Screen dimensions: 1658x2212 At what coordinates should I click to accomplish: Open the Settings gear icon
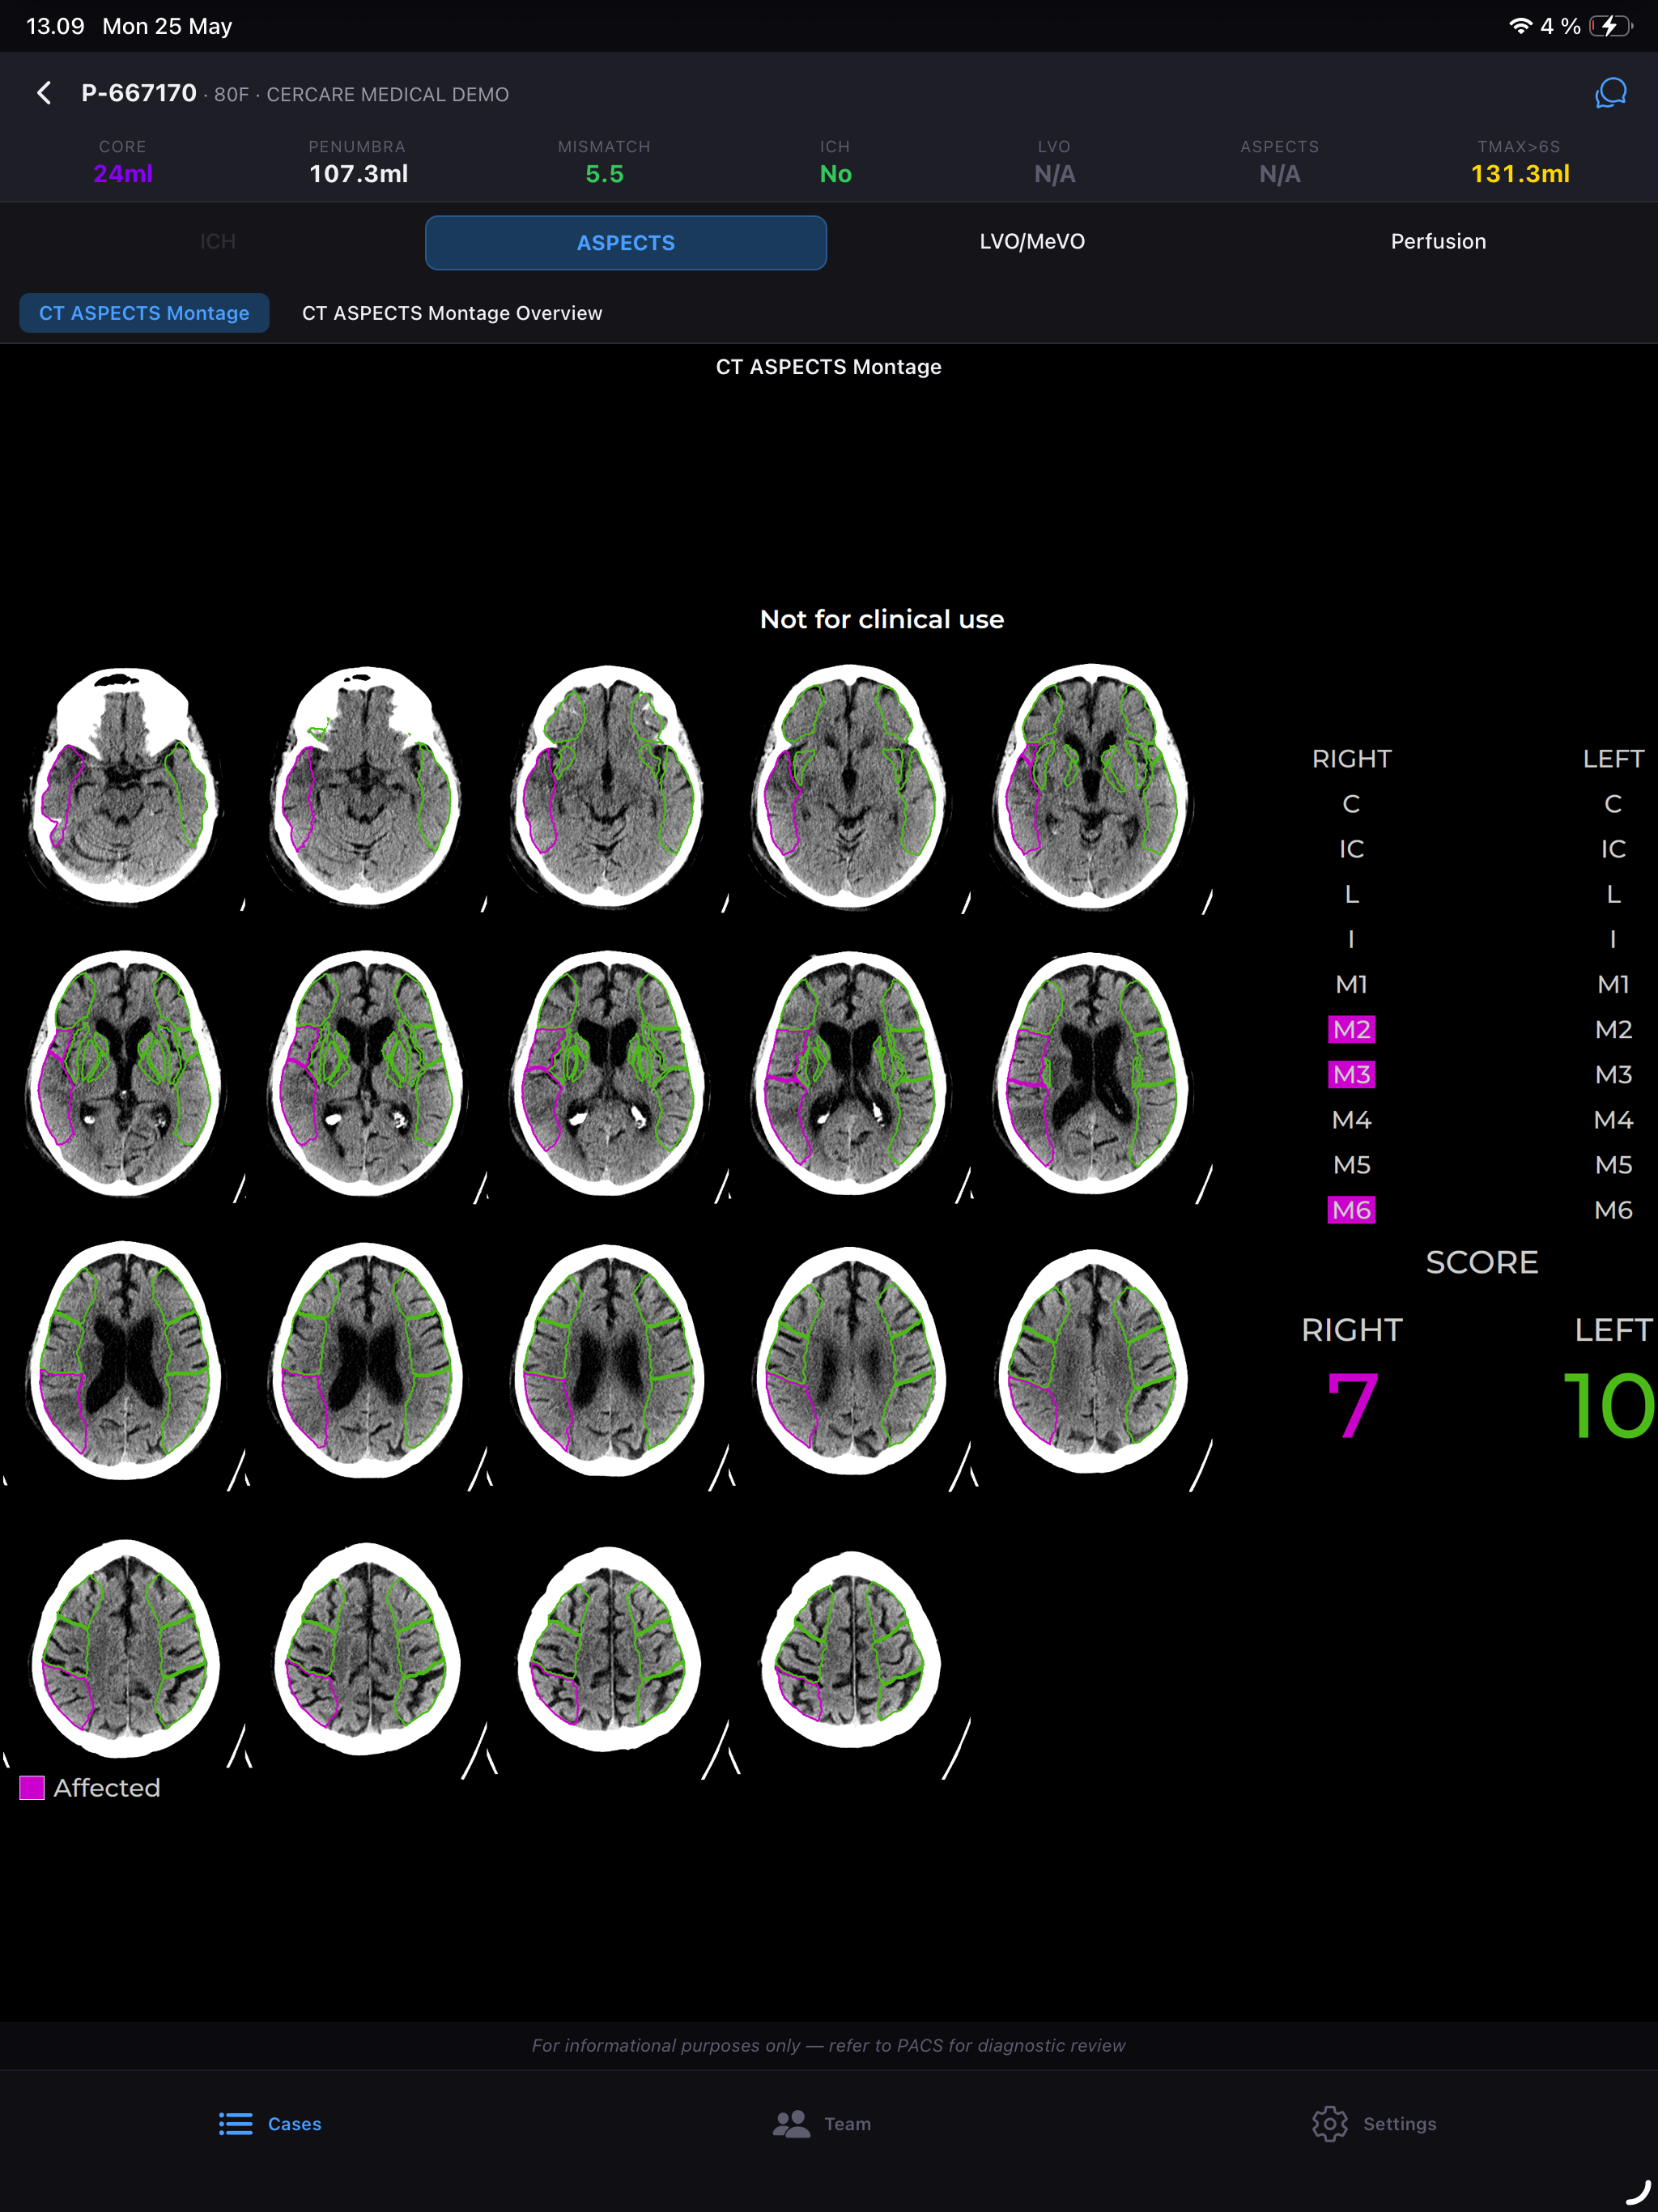(x=1329, y=2123)
